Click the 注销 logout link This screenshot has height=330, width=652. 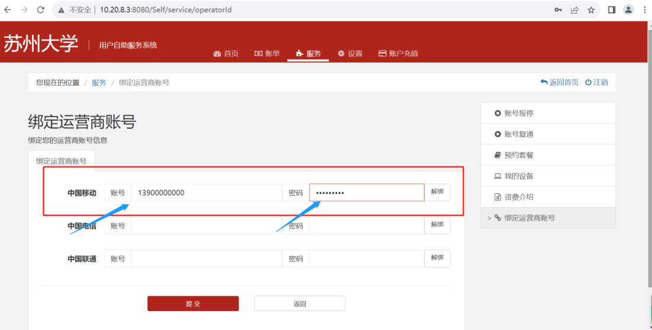pyautogui.click(x=596, y=82)
